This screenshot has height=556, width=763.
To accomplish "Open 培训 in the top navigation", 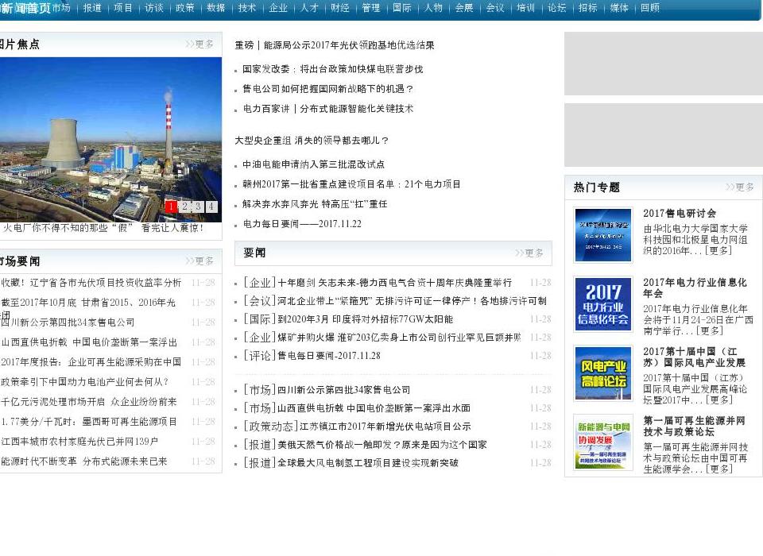I will coord(526,8).
